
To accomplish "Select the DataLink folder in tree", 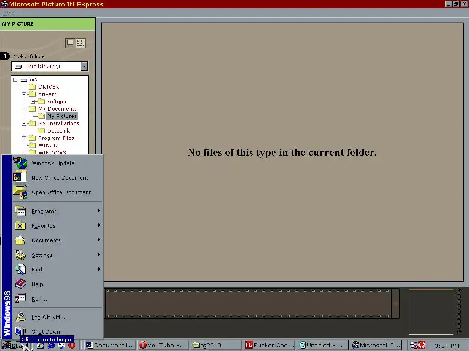I will pos(58,131).
